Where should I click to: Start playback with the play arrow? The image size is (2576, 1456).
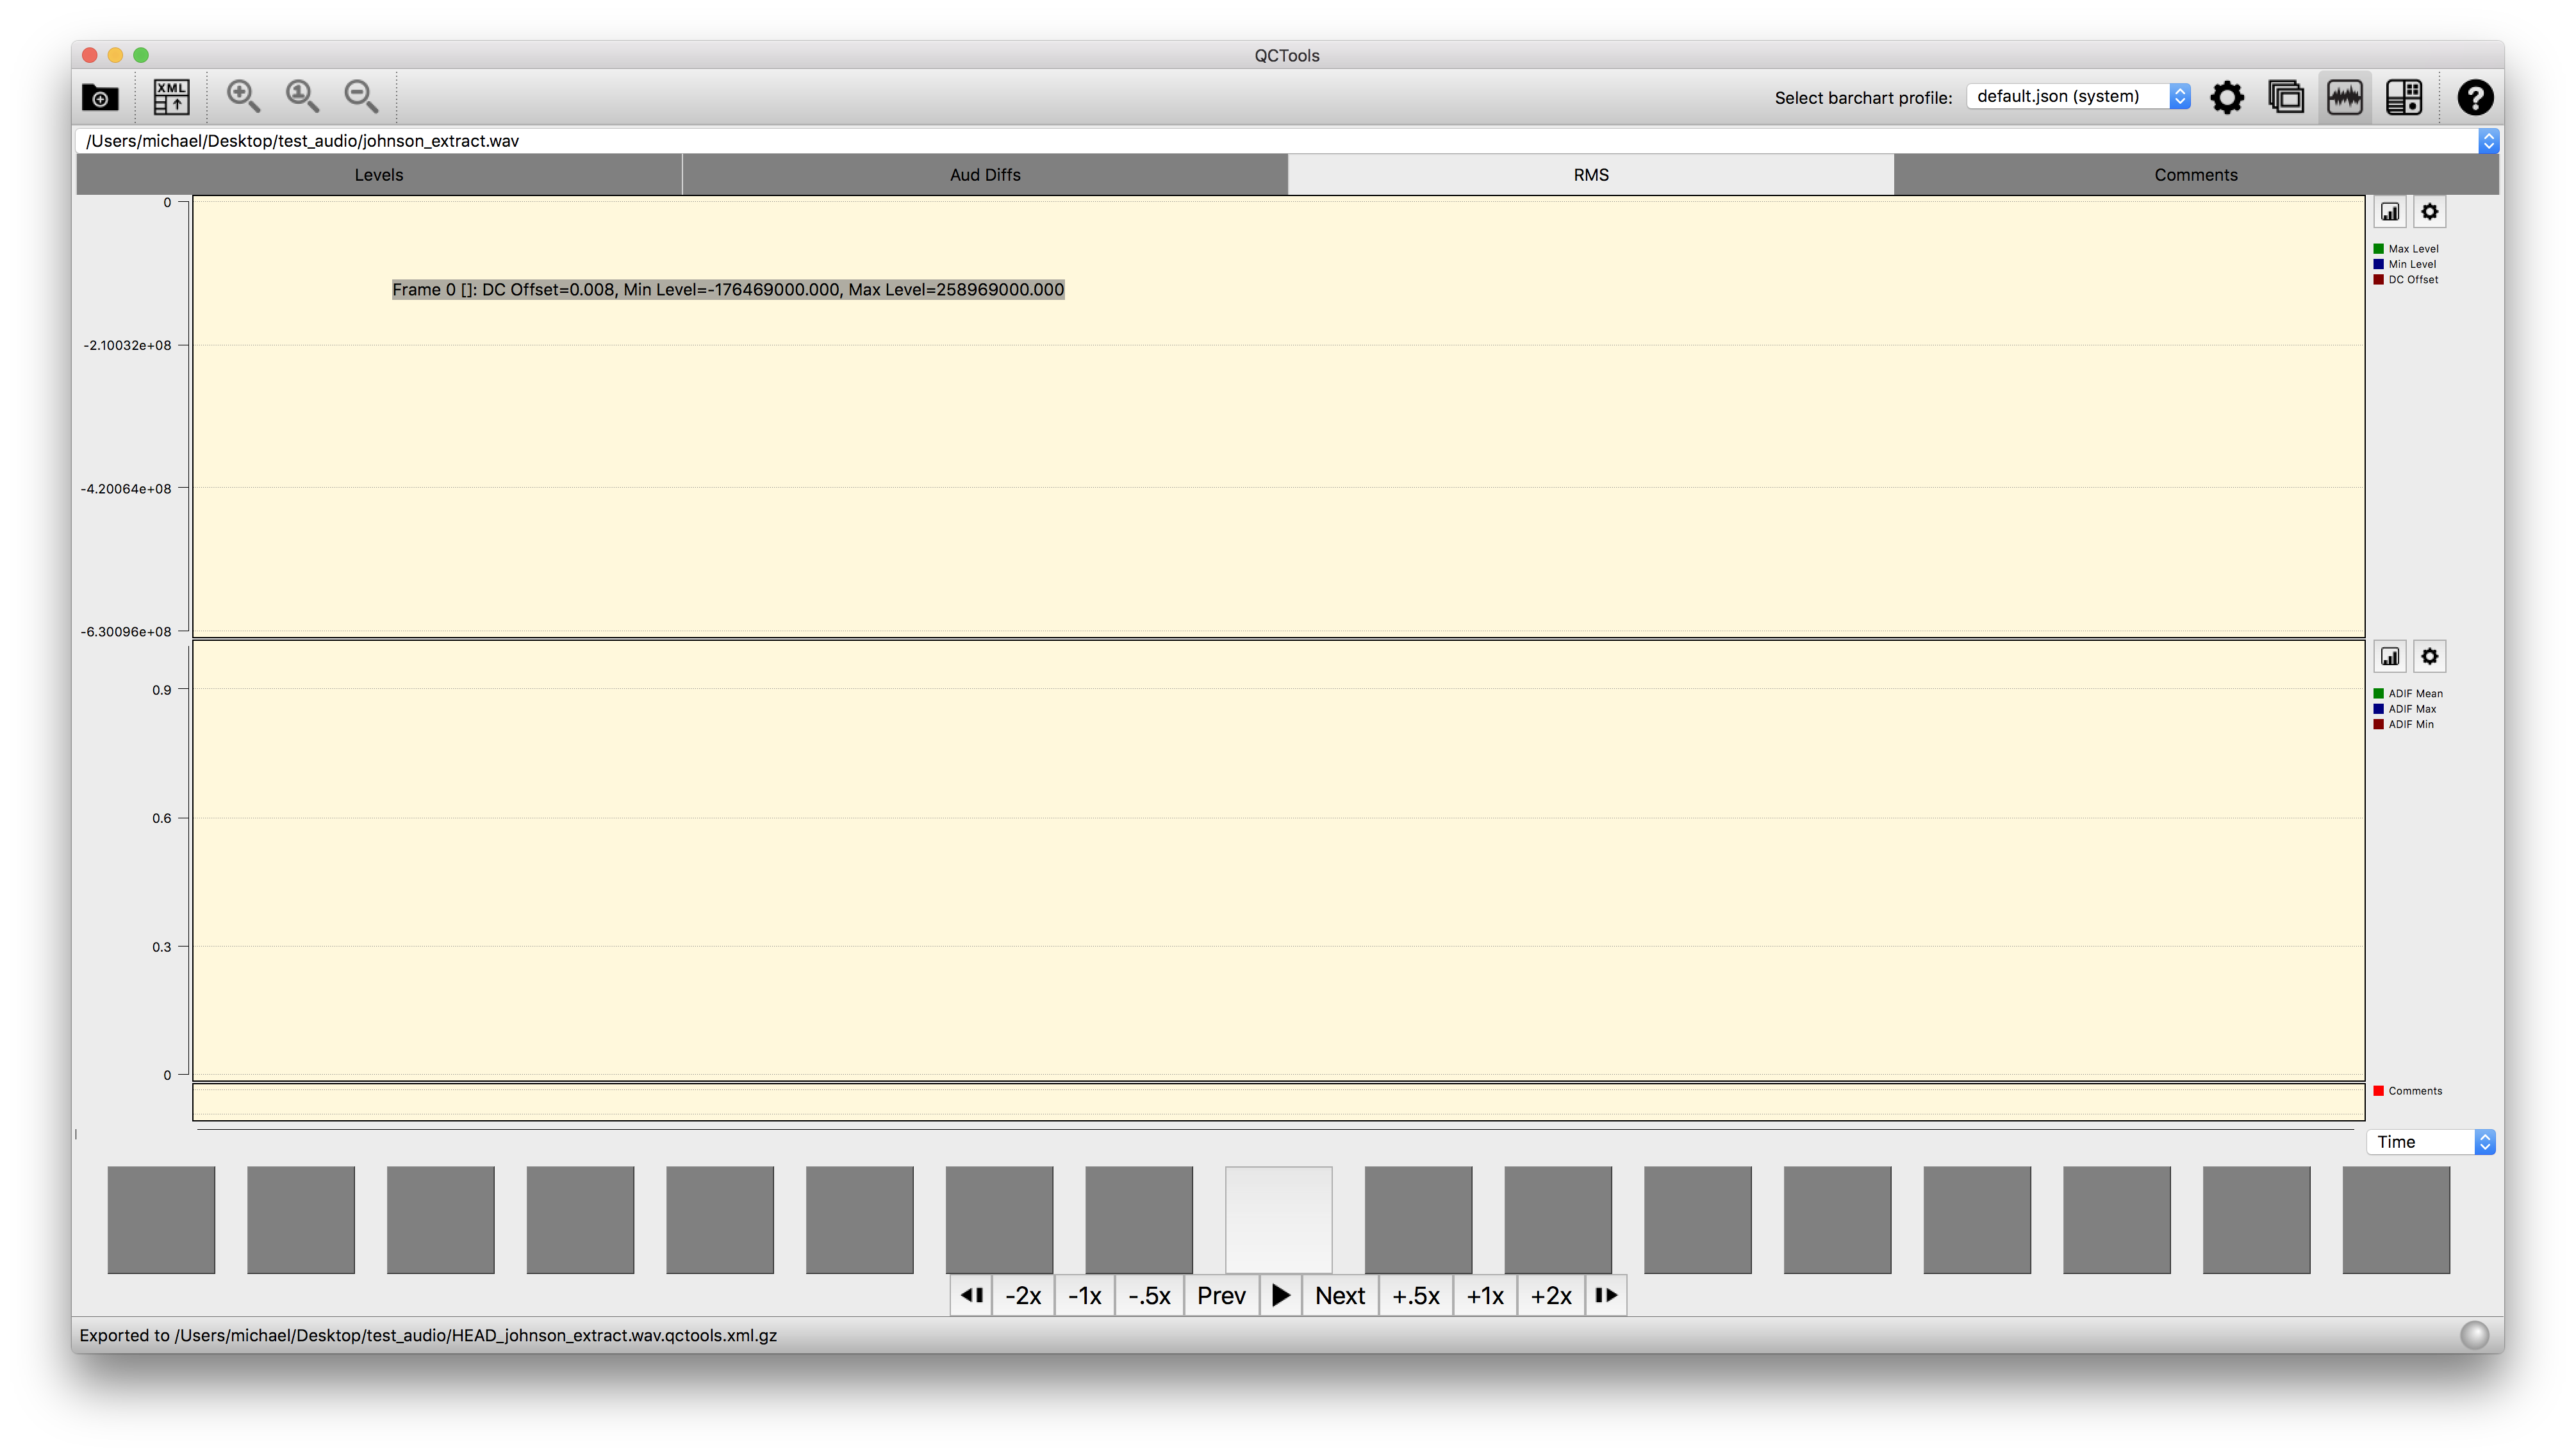coord(1281,1295)
